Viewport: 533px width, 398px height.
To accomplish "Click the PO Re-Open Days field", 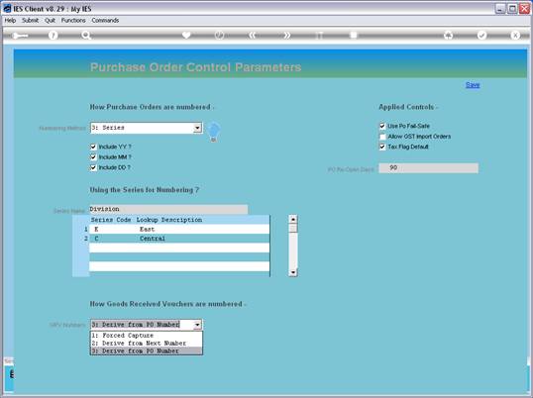I will click(x=428, y=167).
